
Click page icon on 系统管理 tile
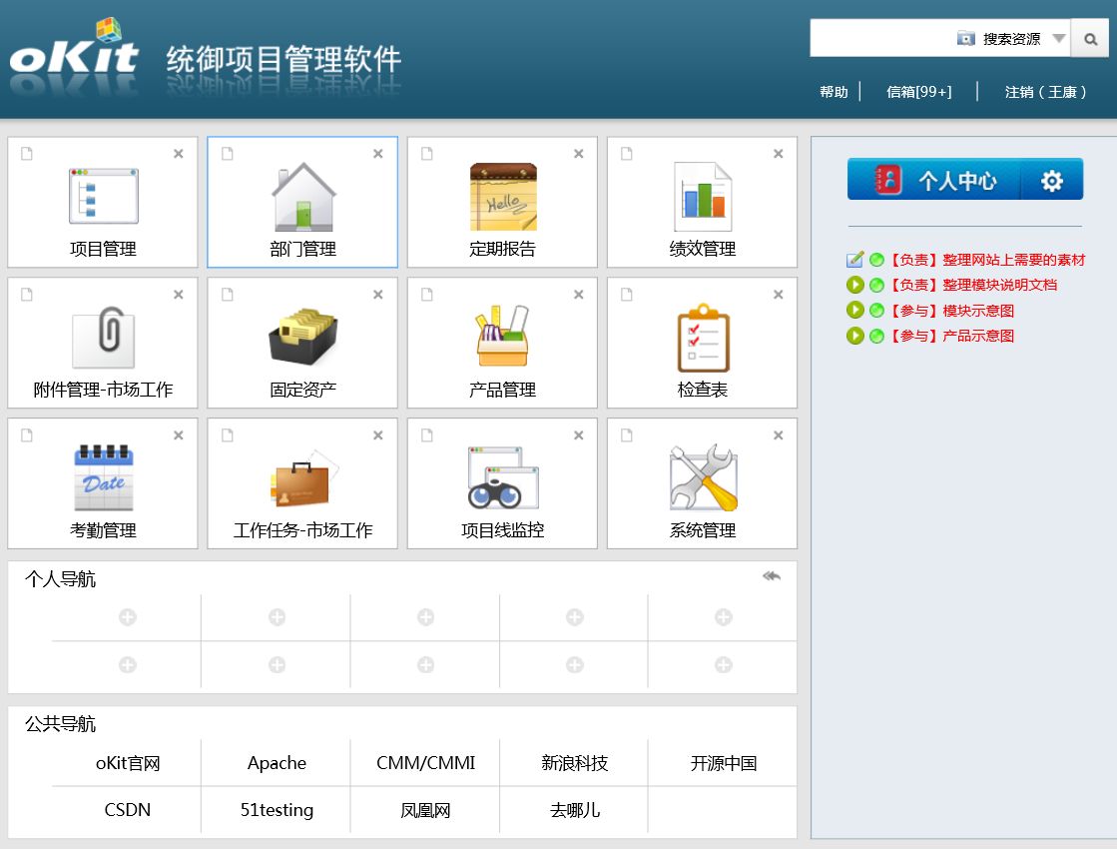coord(627,434)
